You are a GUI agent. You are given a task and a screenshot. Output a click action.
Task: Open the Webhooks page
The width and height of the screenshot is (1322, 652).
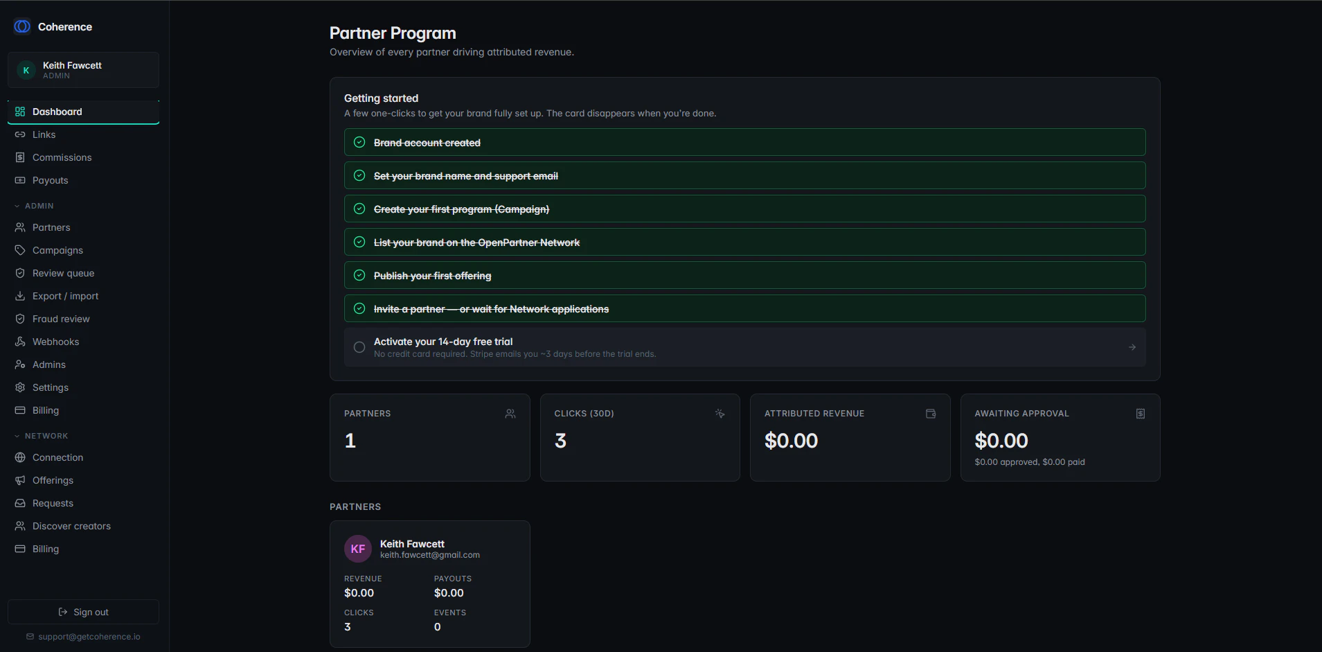83,342
